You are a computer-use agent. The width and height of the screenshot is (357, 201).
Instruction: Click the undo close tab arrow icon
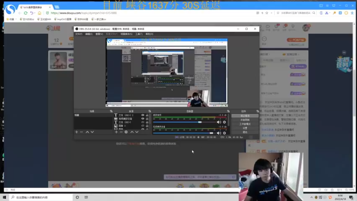click(x=32, y=13)
